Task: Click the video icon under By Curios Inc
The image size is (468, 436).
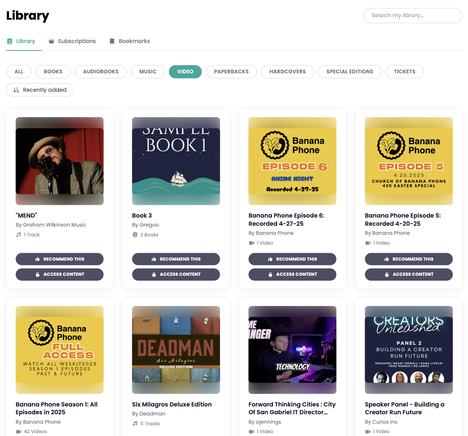Action: click(x=368, y=431)
